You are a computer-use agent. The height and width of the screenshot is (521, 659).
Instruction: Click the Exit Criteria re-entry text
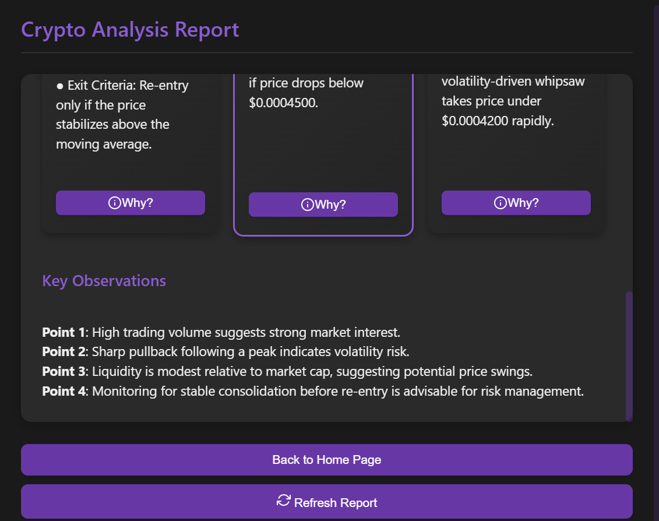(x=122, y=115)
